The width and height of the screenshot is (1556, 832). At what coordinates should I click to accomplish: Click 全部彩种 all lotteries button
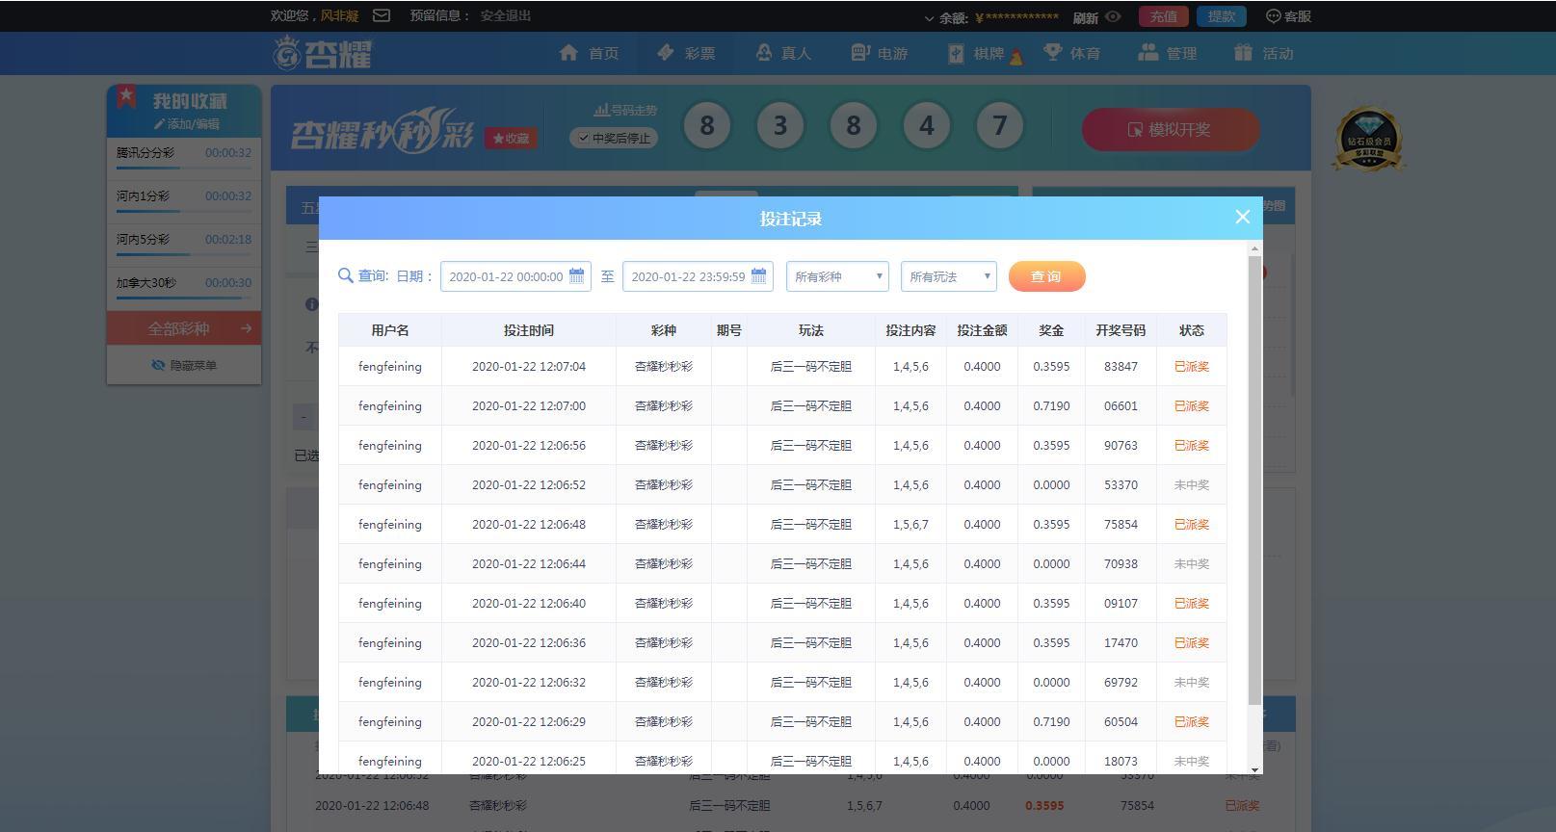point(184,328)
